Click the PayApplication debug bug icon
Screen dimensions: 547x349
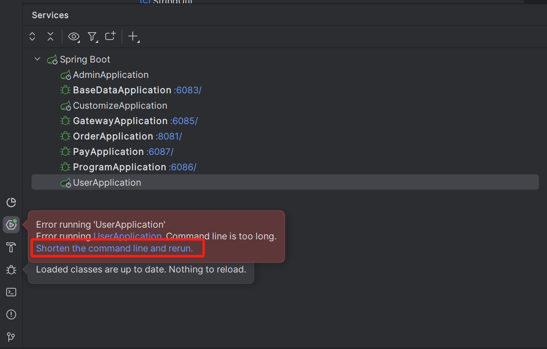click(x=65, y=152)
